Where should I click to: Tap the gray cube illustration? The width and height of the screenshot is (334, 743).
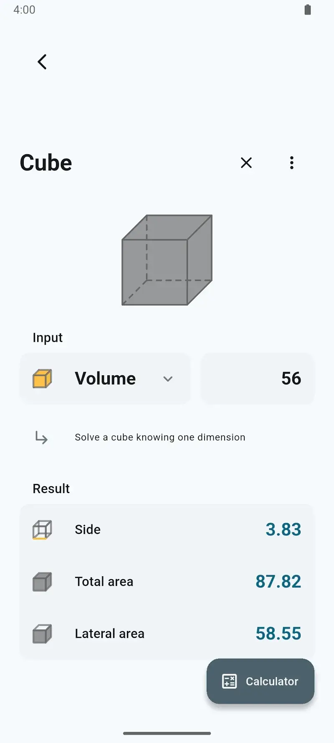tap(167, 259)
